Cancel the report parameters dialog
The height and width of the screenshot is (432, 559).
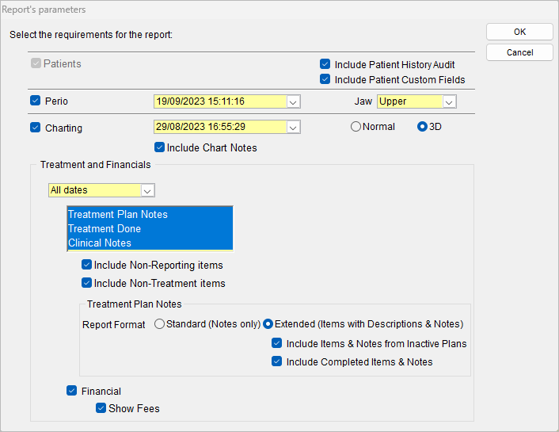(519, 52)
